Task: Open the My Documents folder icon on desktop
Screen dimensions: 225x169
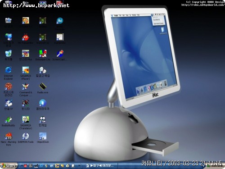Action: pyautogui.click(x=9, y=20)
